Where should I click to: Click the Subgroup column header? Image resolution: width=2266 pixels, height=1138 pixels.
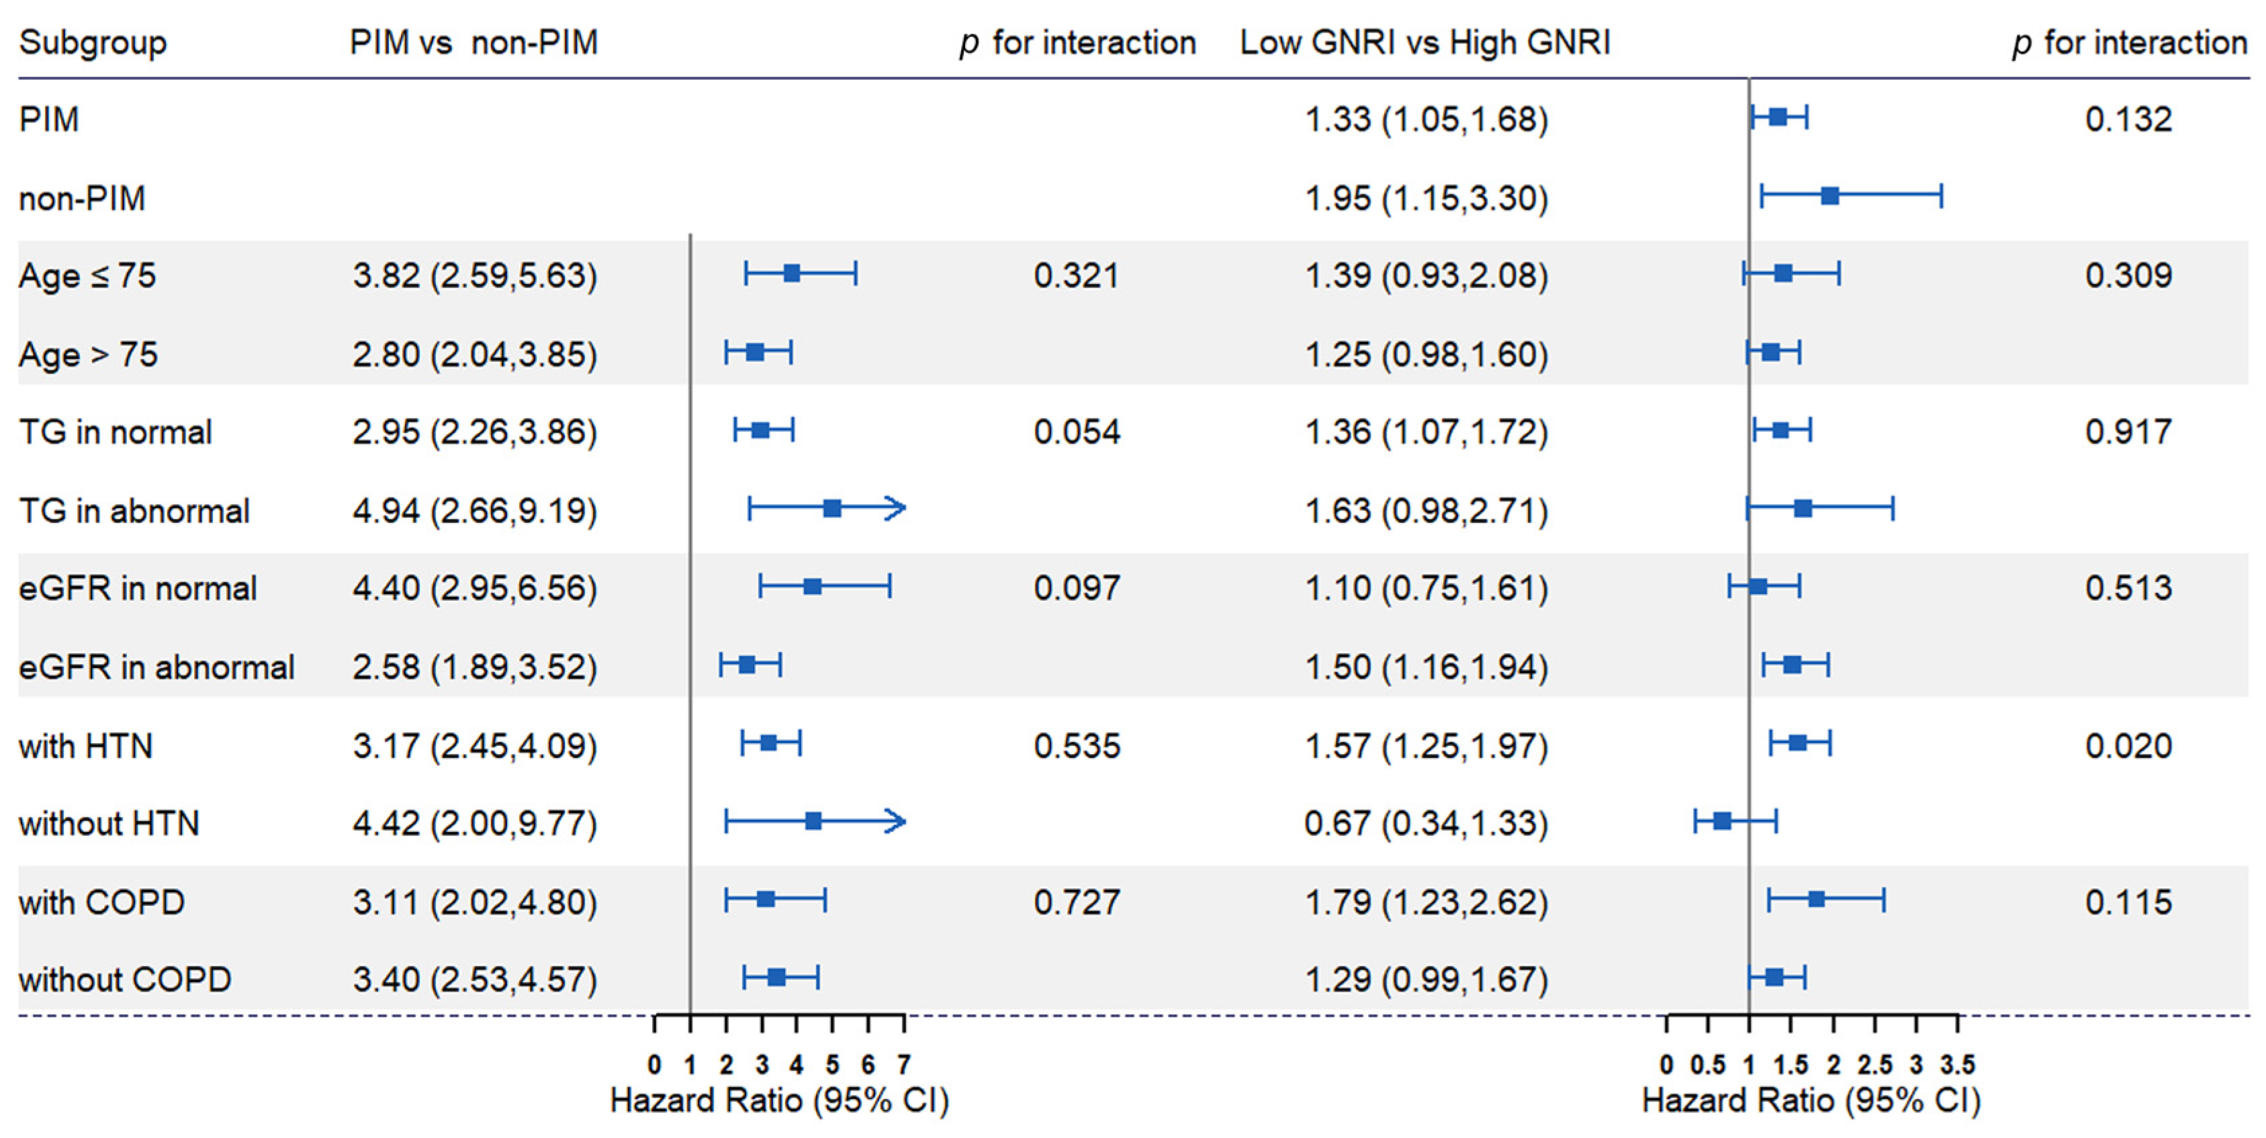click(x=93, y=43)
